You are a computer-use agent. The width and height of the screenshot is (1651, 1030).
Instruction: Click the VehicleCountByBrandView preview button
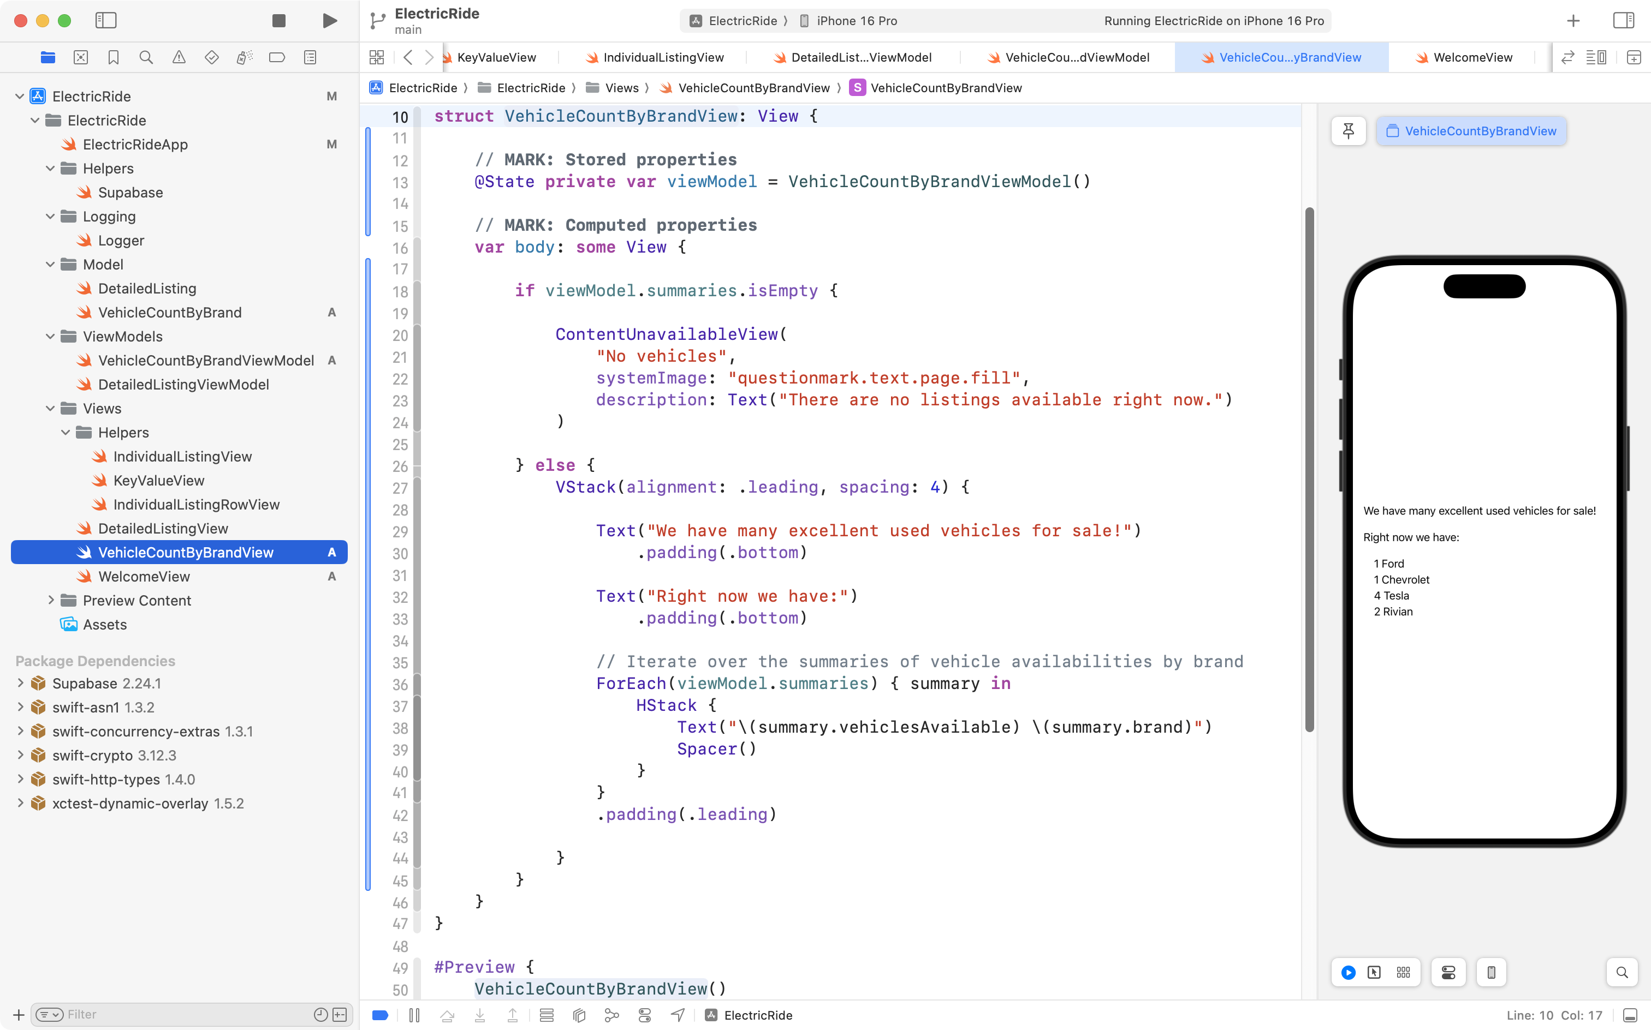click(1472, 131)
